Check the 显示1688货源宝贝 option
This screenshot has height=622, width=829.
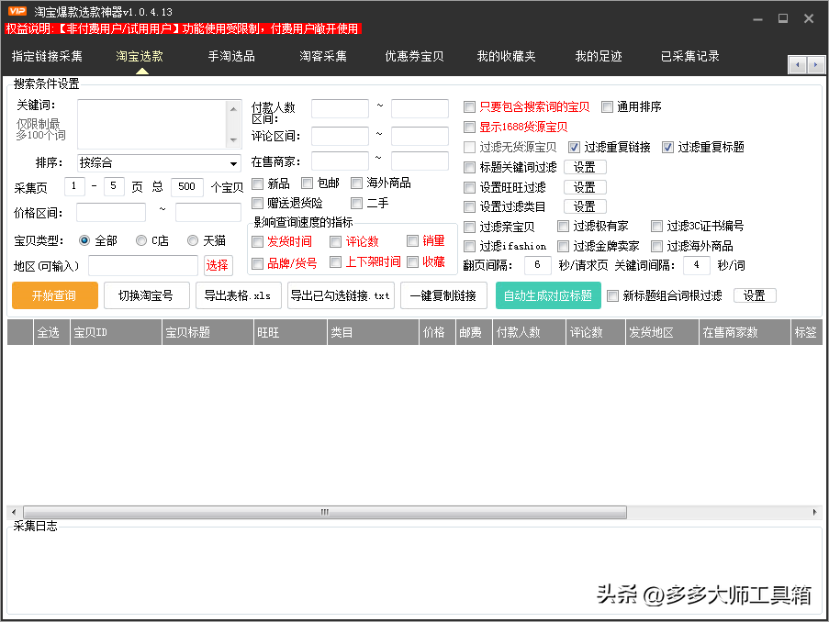(469, 127)
